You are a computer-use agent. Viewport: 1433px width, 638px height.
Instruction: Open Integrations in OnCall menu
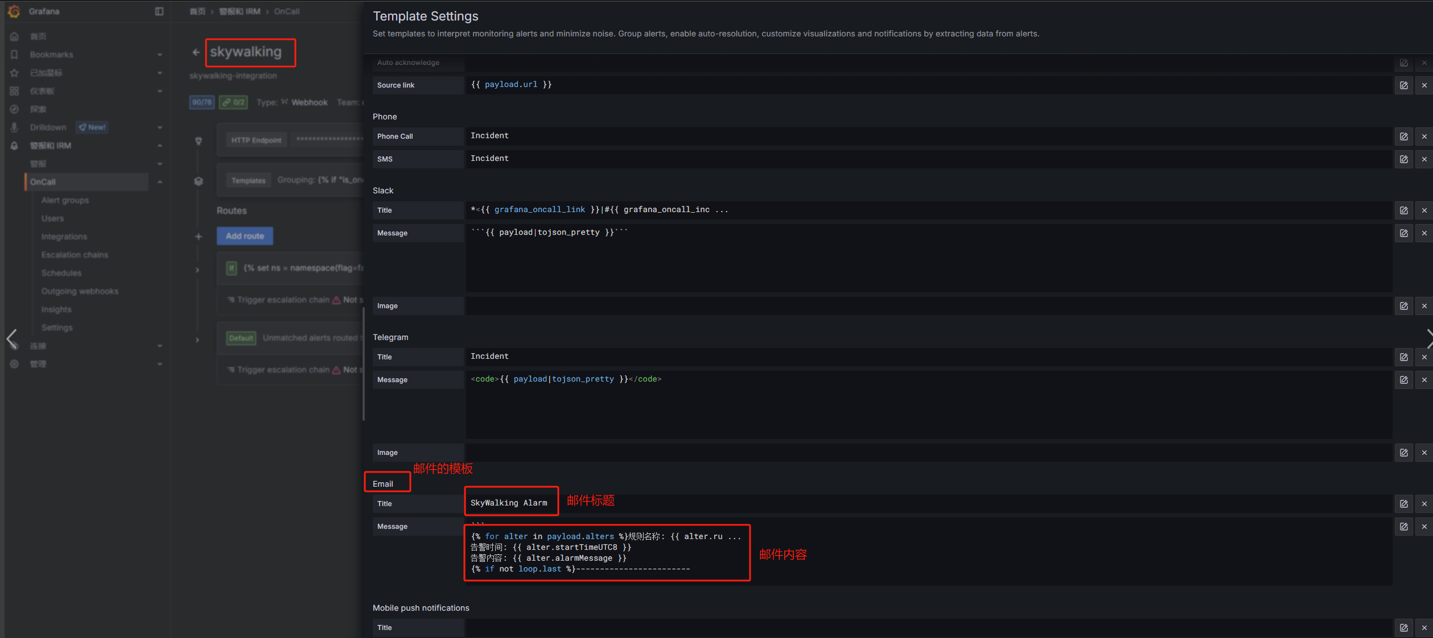[x=64, y=237]
